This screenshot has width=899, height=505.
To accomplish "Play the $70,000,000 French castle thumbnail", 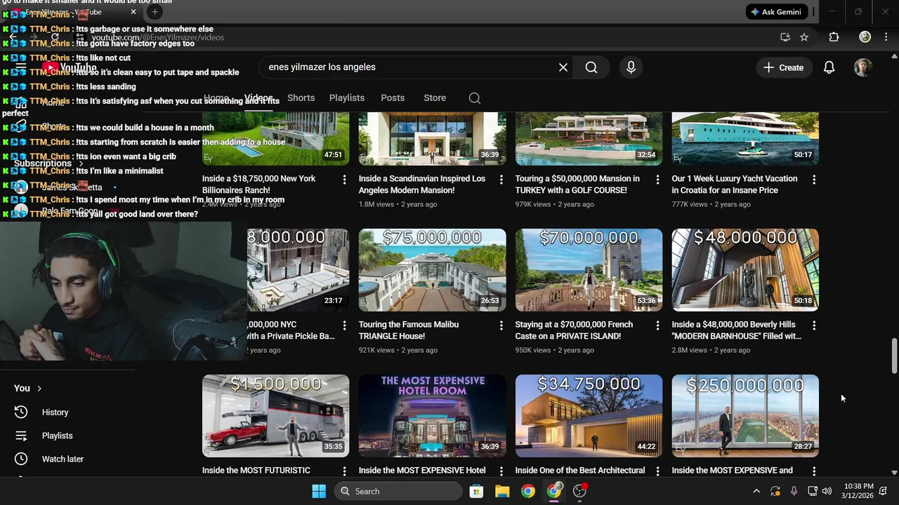I will click(x=589, y=270).
